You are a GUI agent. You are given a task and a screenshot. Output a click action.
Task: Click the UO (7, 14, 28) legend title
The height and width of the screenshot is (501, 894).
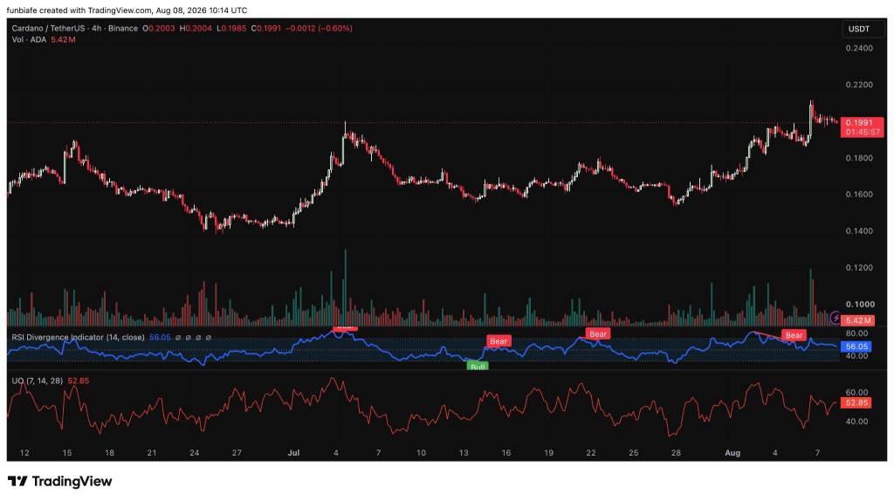click(x=37, y=381)
